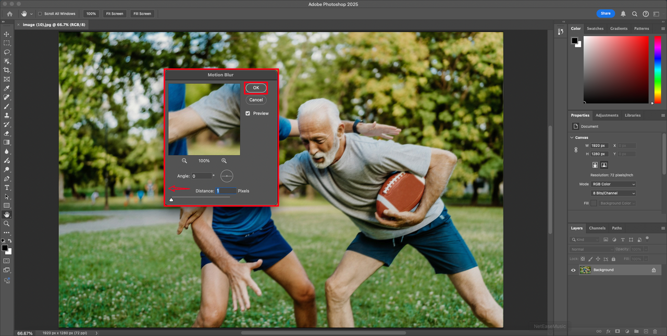This screenshot has width=667, height=336.
Task: Select the Crop tool
Action: [x=7, y=70]
